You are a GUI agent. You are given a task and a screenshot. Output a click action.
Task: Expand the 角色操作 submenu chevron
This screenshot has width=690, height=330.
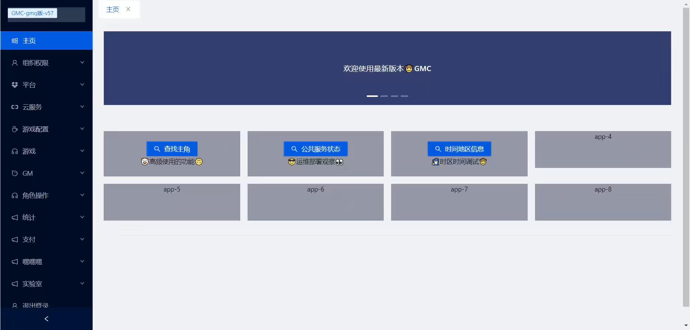[82, 195]
